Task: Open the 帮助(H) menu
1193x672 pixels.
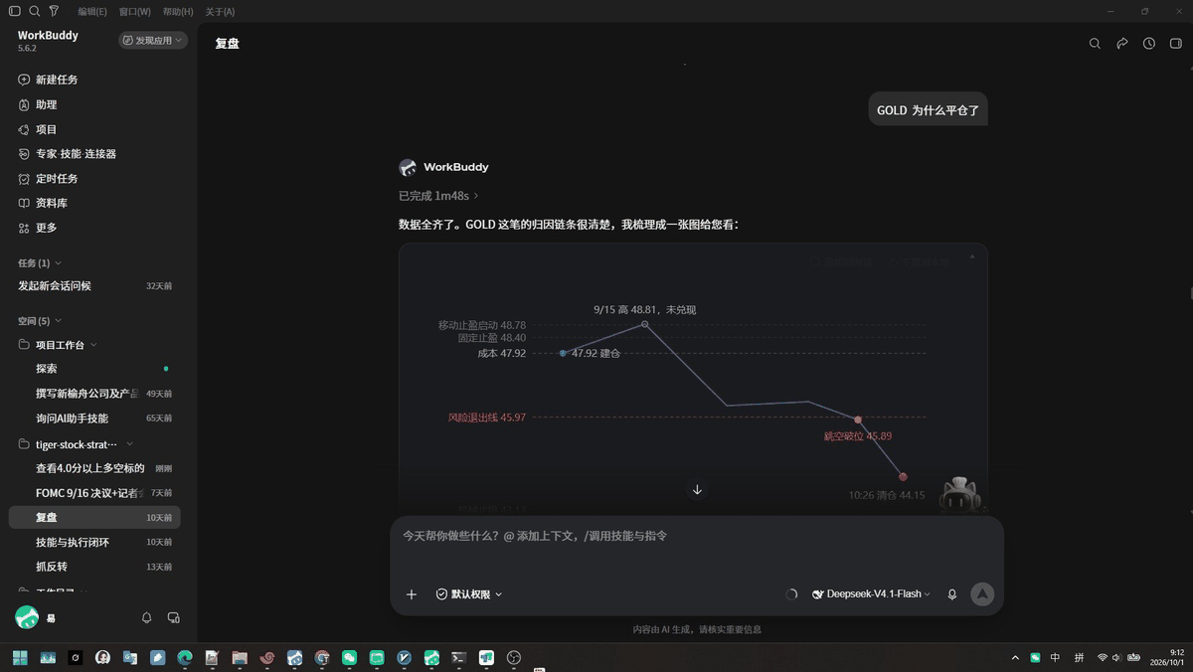Action: (x=178, y=12)
